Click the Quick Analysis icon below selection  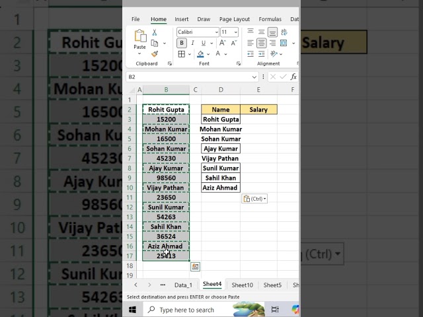[196, 267]
